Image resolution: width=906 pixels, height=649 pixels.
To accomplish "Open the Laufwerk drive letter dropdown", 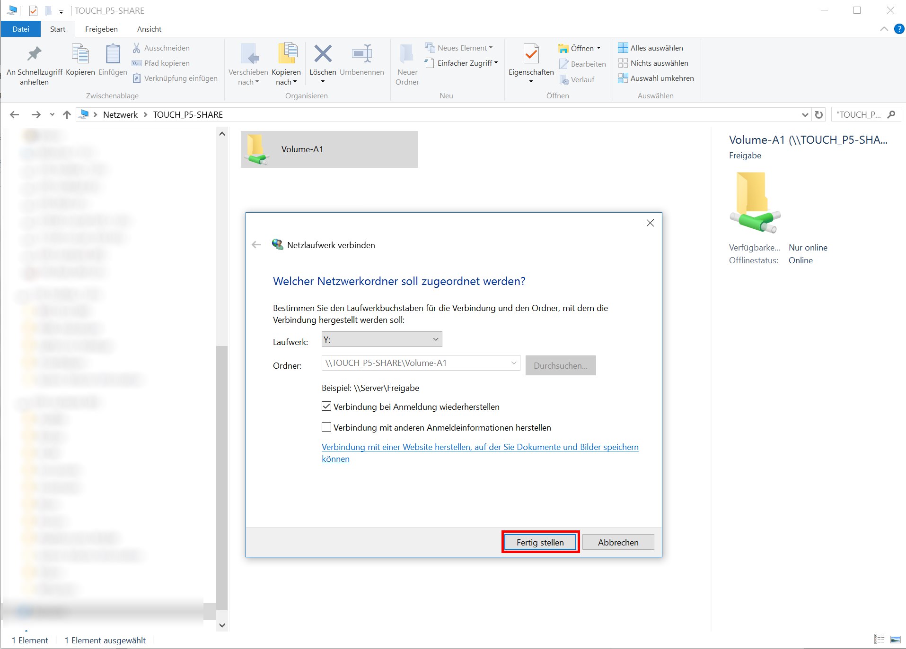I will (381, 339).
